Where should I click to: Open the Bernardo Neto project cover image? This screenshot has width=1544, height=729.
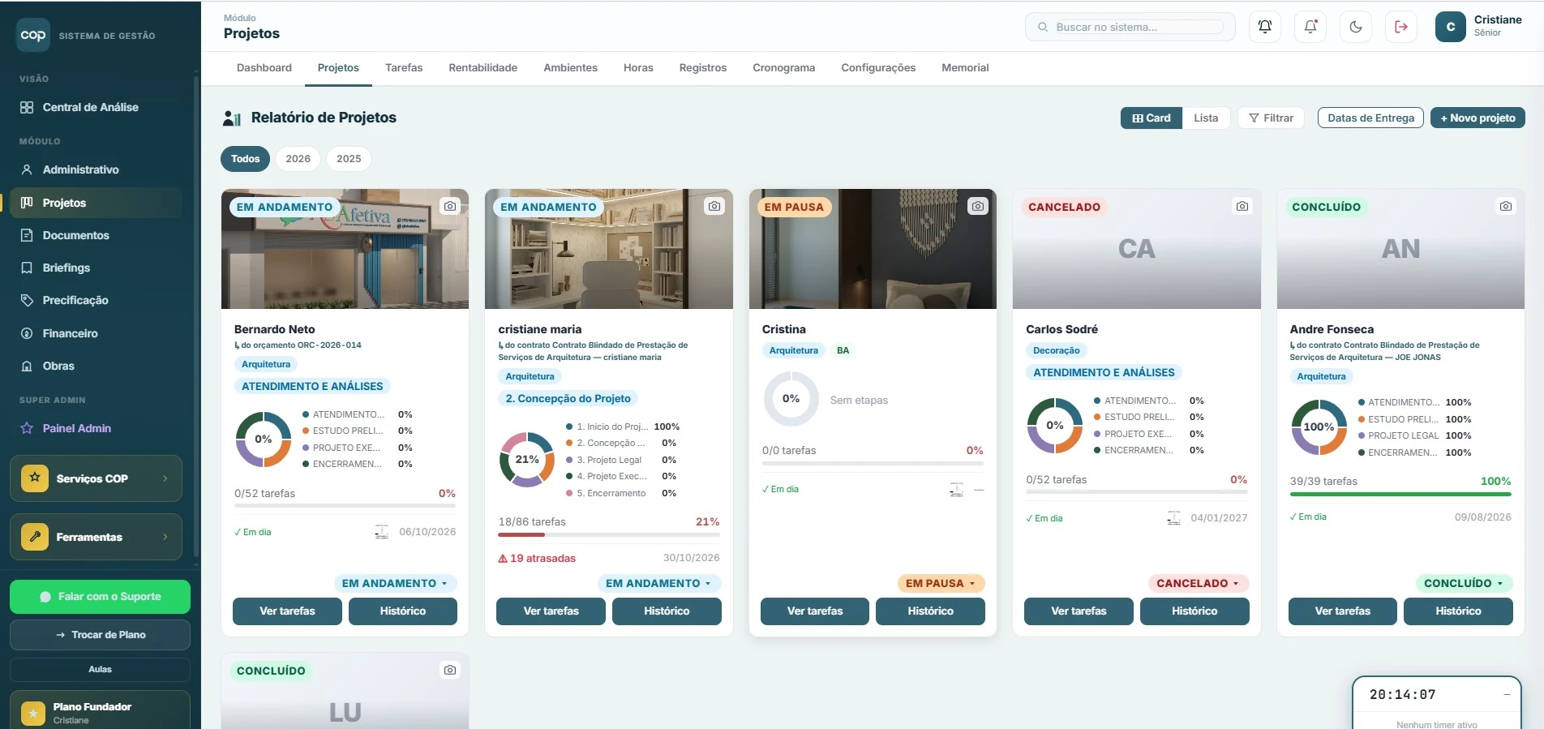pos(345,249)
